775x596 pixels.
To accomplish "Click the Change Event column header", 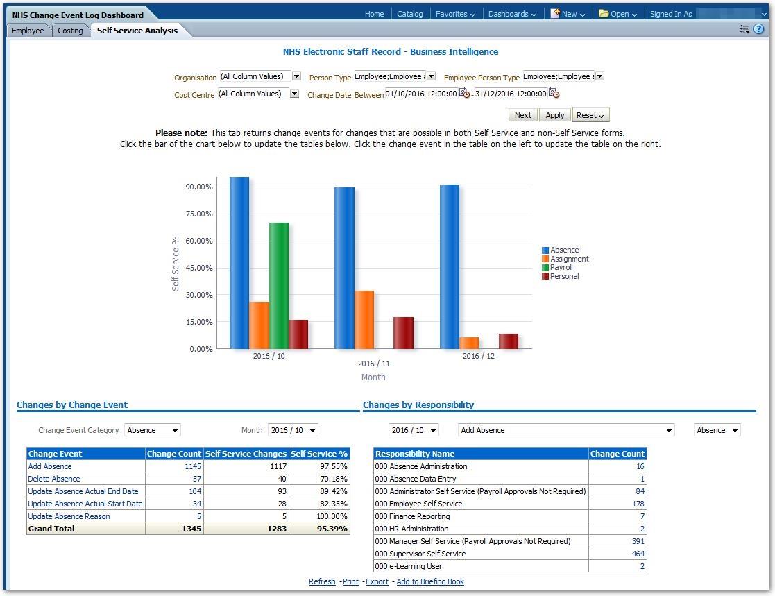I will 86,454.
